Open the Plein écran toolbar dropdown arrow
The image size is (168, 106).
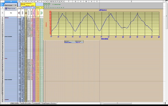(x=16, y=5)
